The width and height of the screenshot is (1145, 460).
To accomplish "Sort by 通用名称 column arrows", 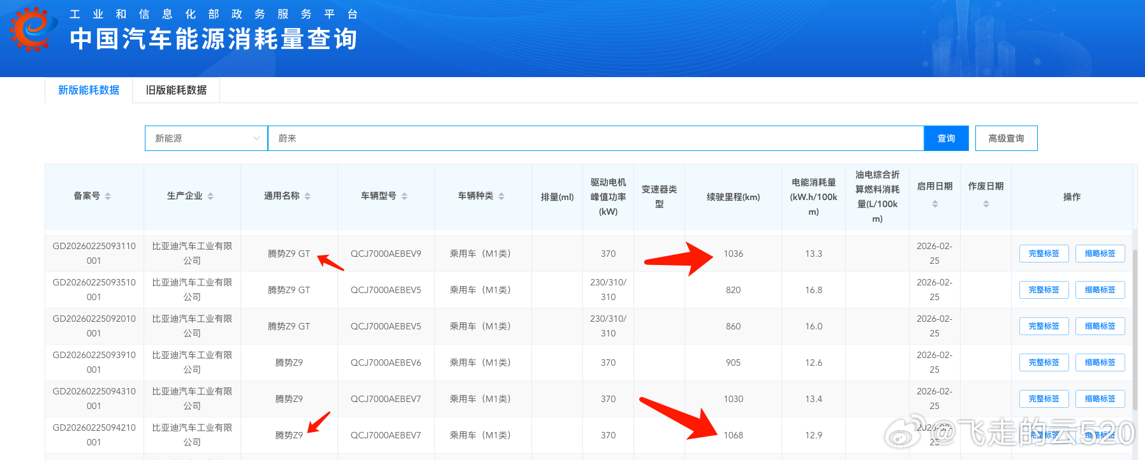I will (307, 196).
